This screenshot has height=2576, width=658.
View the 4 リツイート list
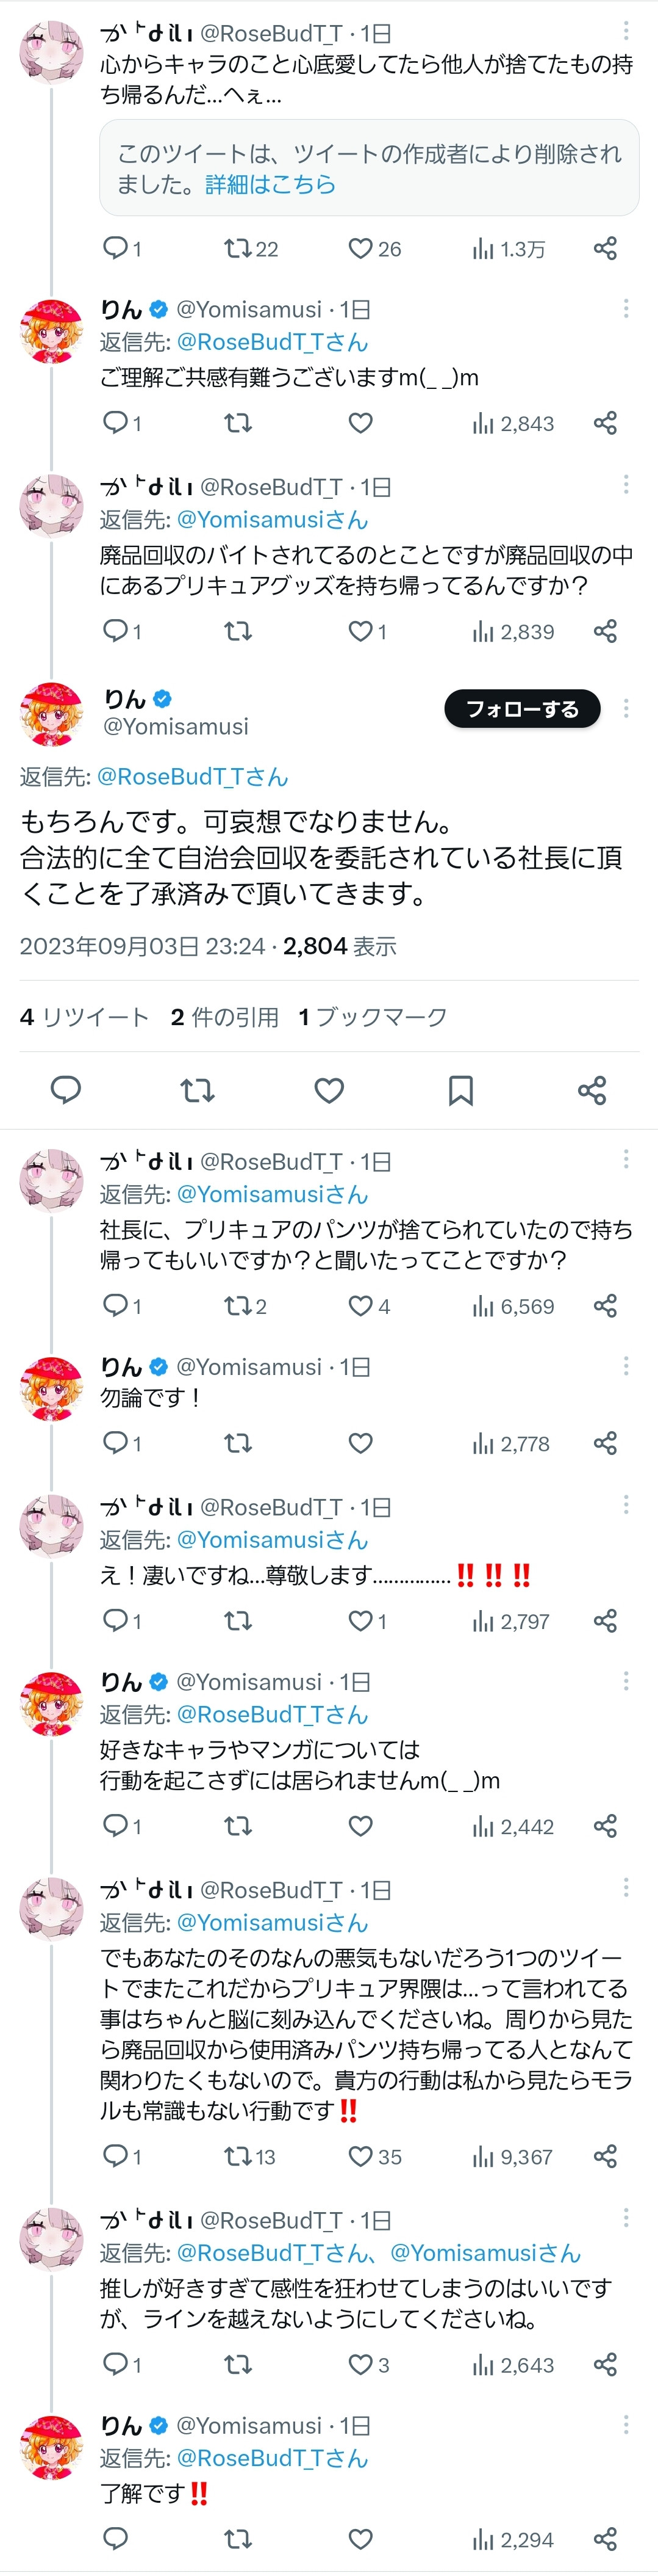tap(84, 1017)
